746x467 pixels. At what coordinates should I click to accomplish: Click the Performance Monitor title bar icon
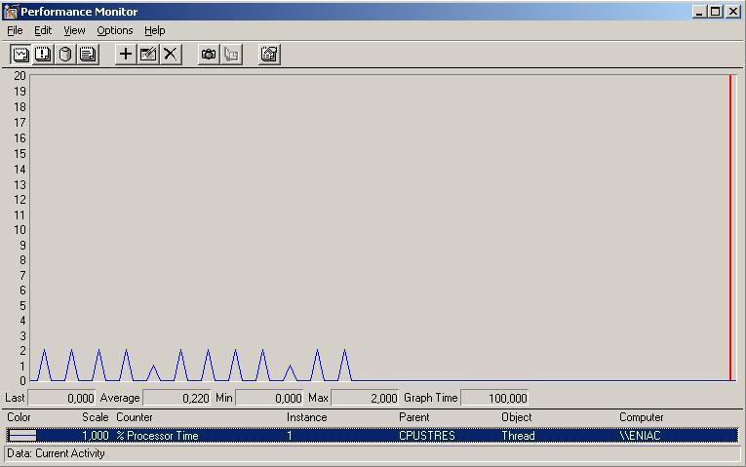click(10, 12)
